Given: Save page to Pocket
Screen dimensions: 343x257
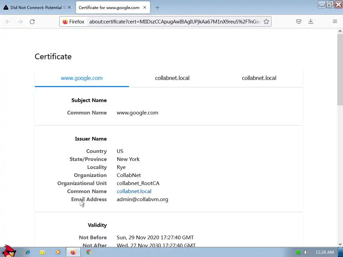Looking at the screenshot, I should [299, 21].
